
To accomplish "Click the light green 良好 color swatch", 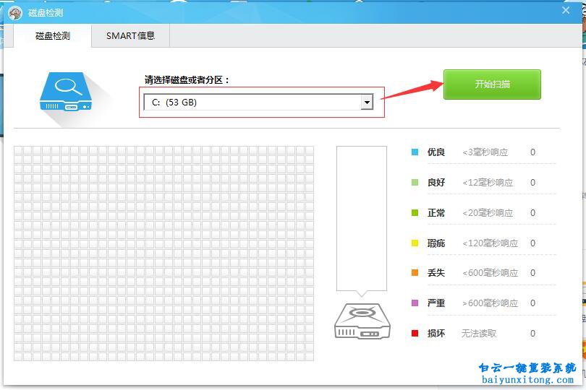I will pos(415,183).
